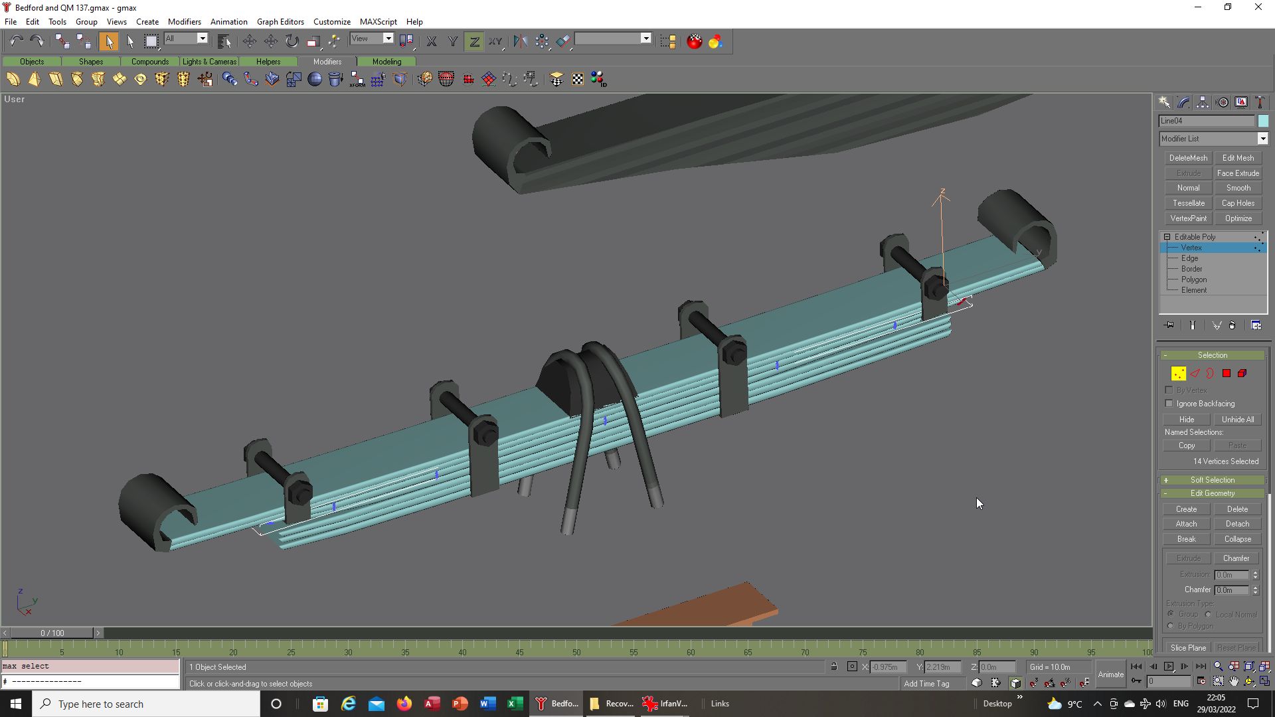1275x717 pixels.
Task: Click the Unhide All button
Action: coord(1237,420)
